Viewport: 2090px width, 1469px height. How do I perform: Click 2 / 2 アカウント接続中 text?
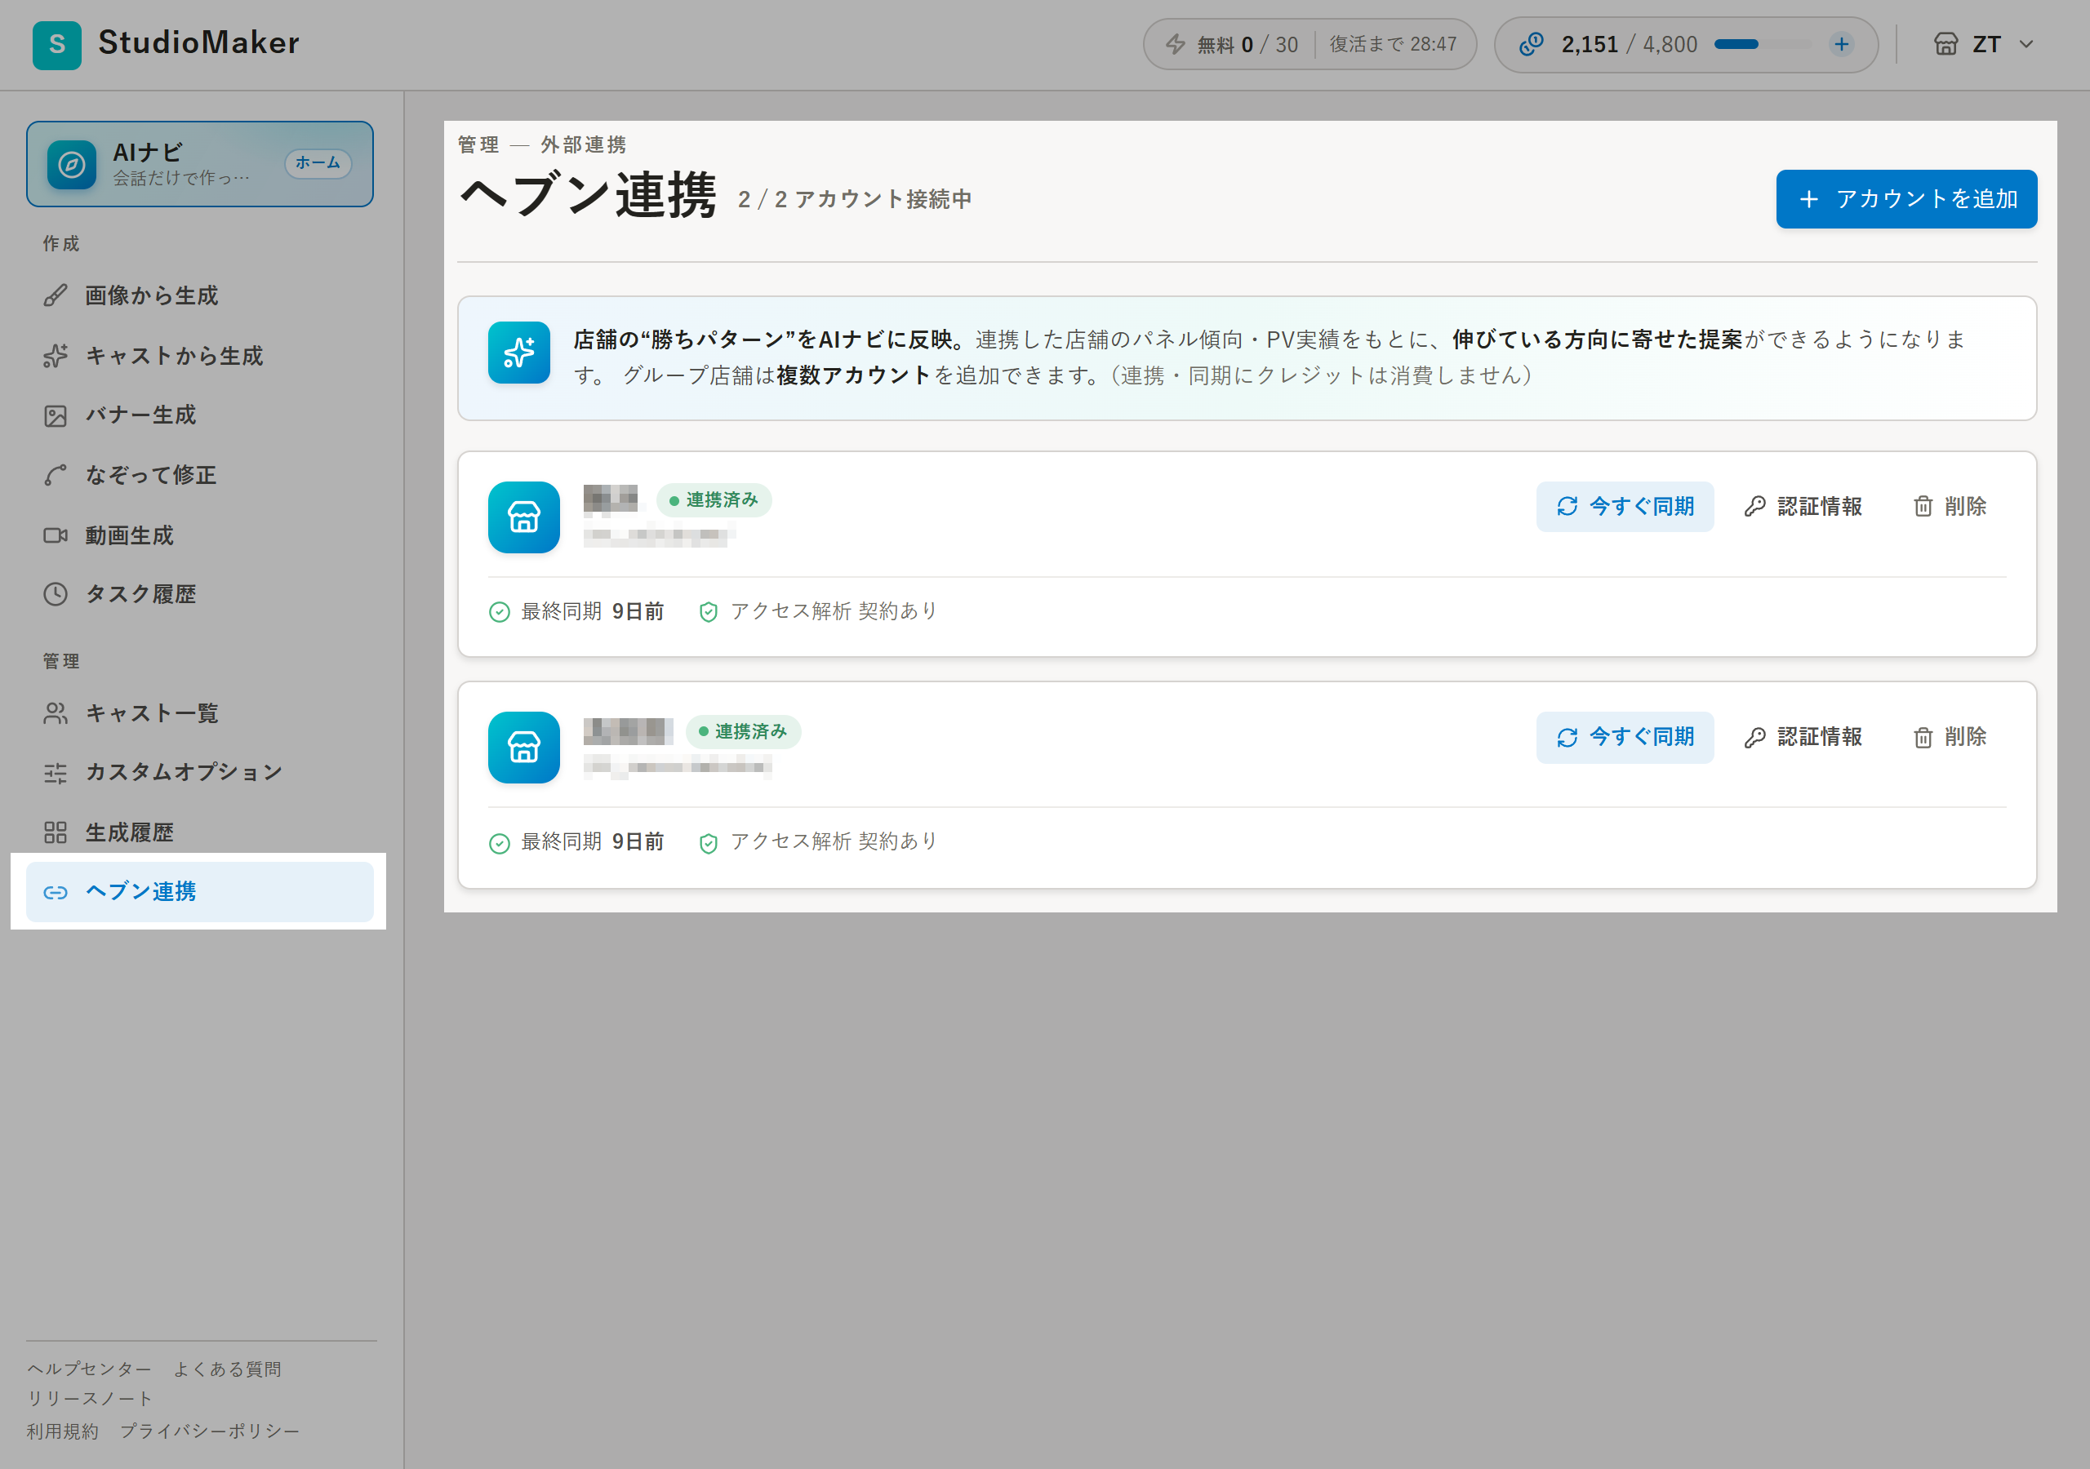(855, 199)
